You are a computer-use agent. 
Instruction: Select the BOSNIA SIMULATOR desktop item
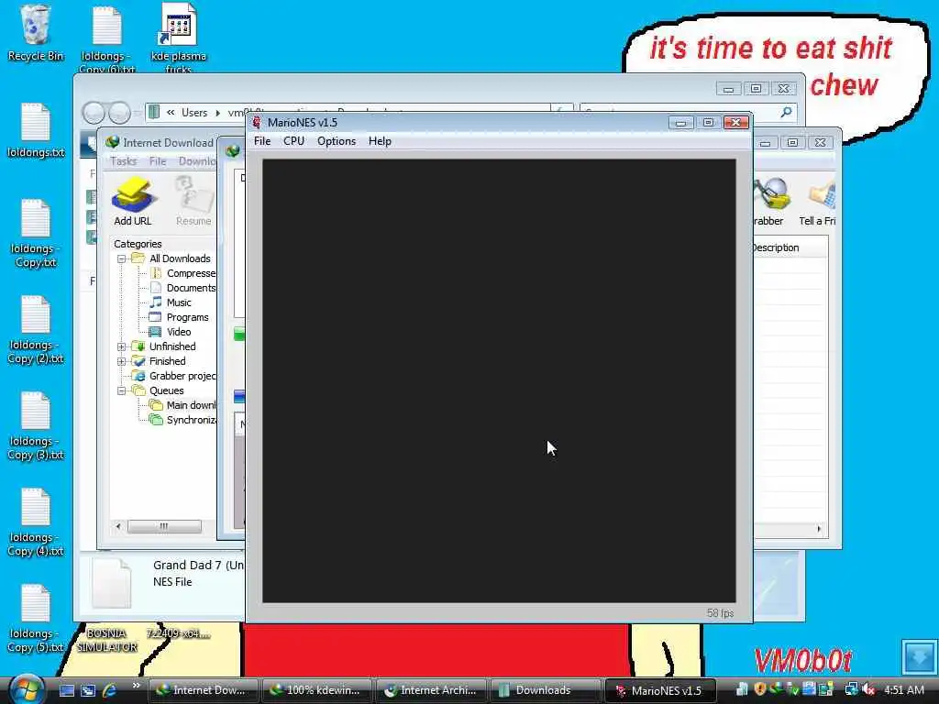coord(107,640)
